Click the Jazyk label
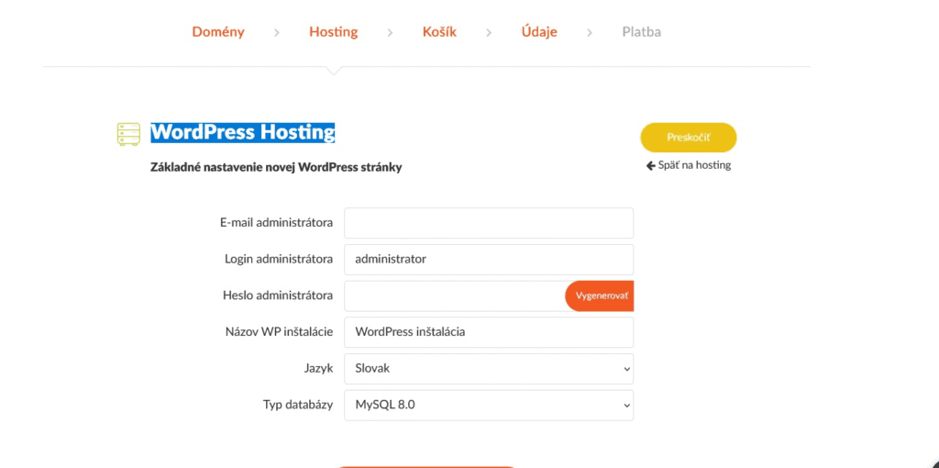The image size is (939, 468). coord(318,369)
